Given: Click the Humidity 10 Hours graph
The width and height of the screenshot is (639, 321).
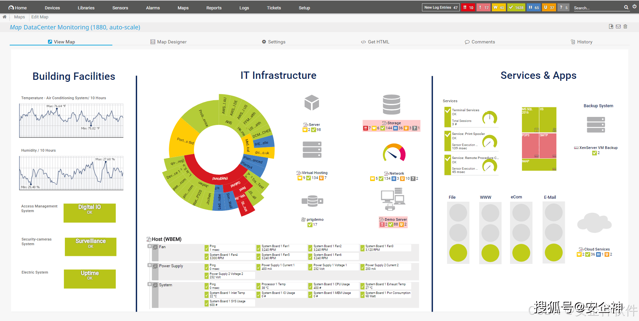Looking at the screenshot, I should [x=71, y=173].
